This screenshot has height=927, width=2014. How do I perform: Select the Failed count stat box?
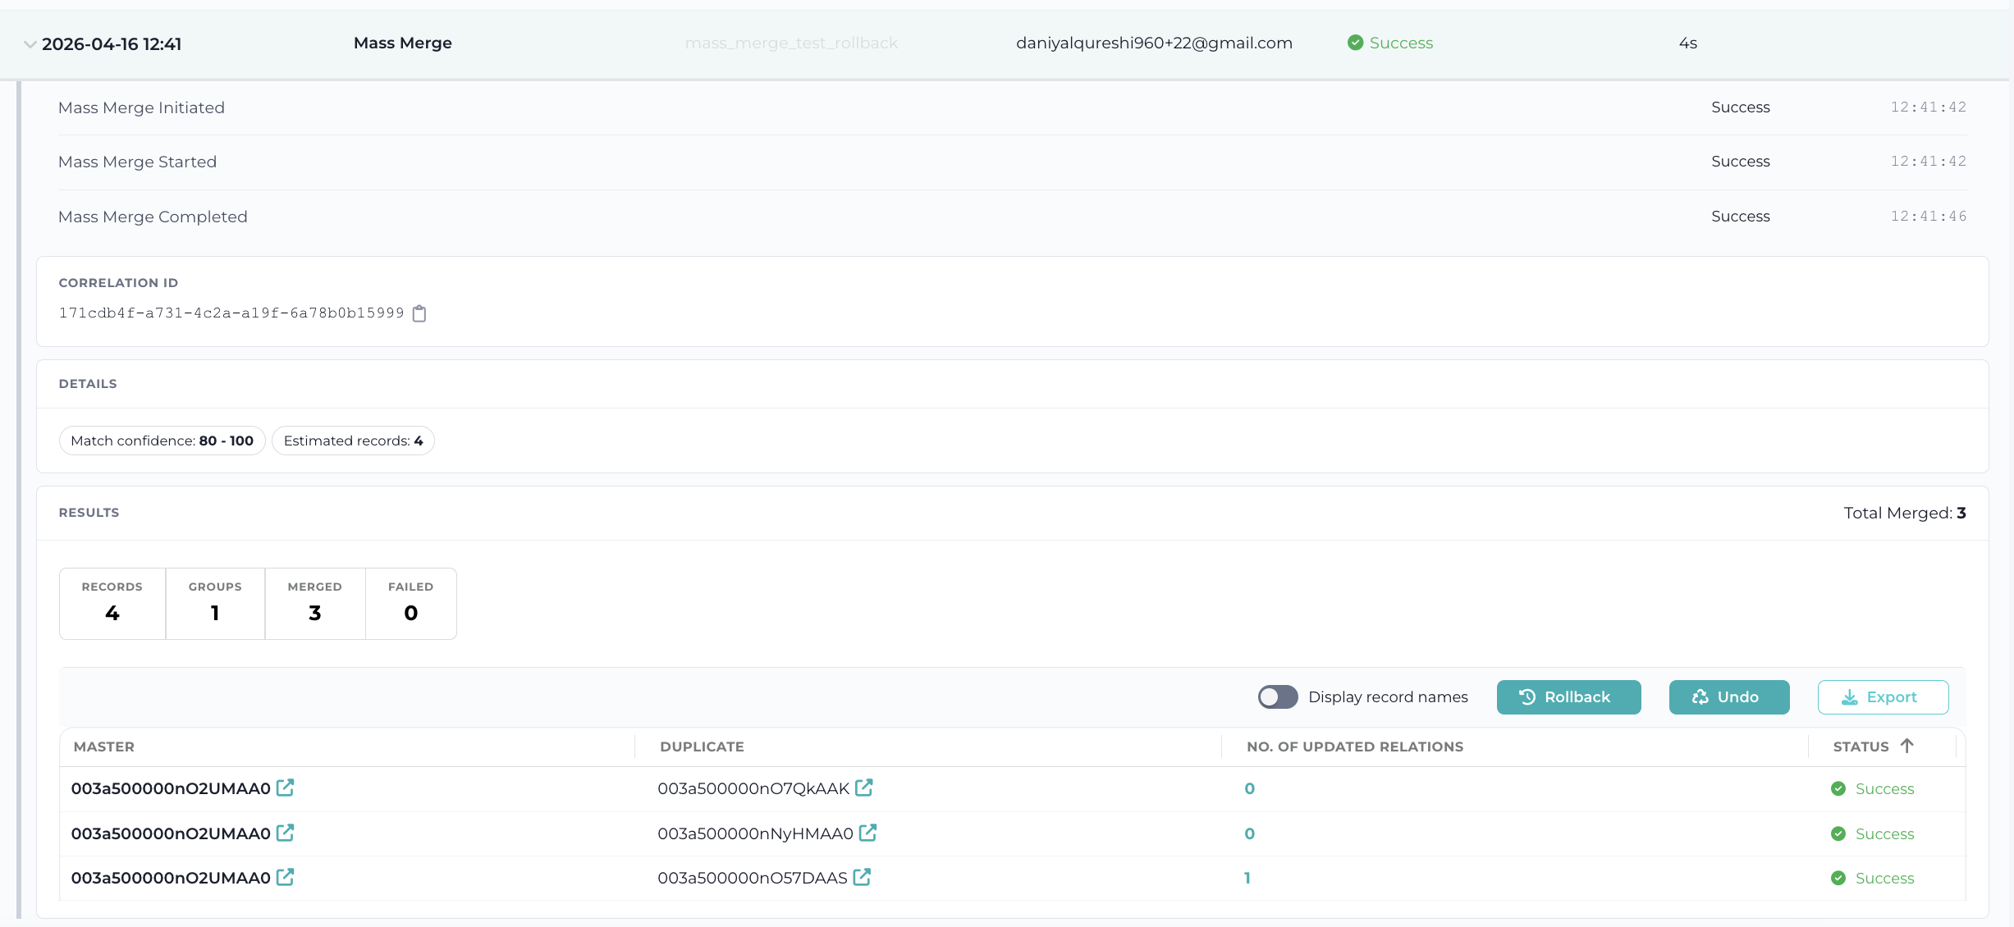point(410,604)
